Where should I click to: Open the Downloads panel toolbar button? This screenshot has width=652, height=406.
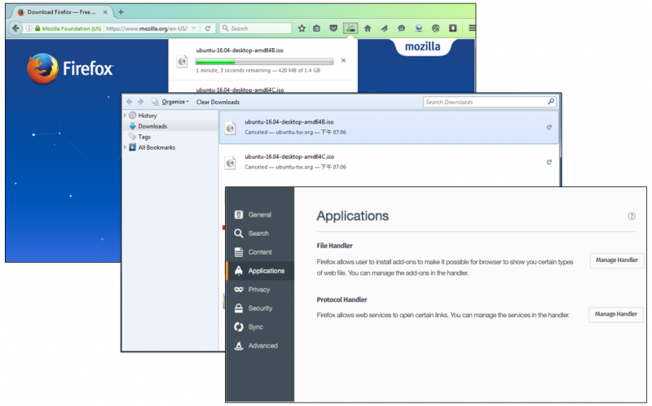click(350, 28)
